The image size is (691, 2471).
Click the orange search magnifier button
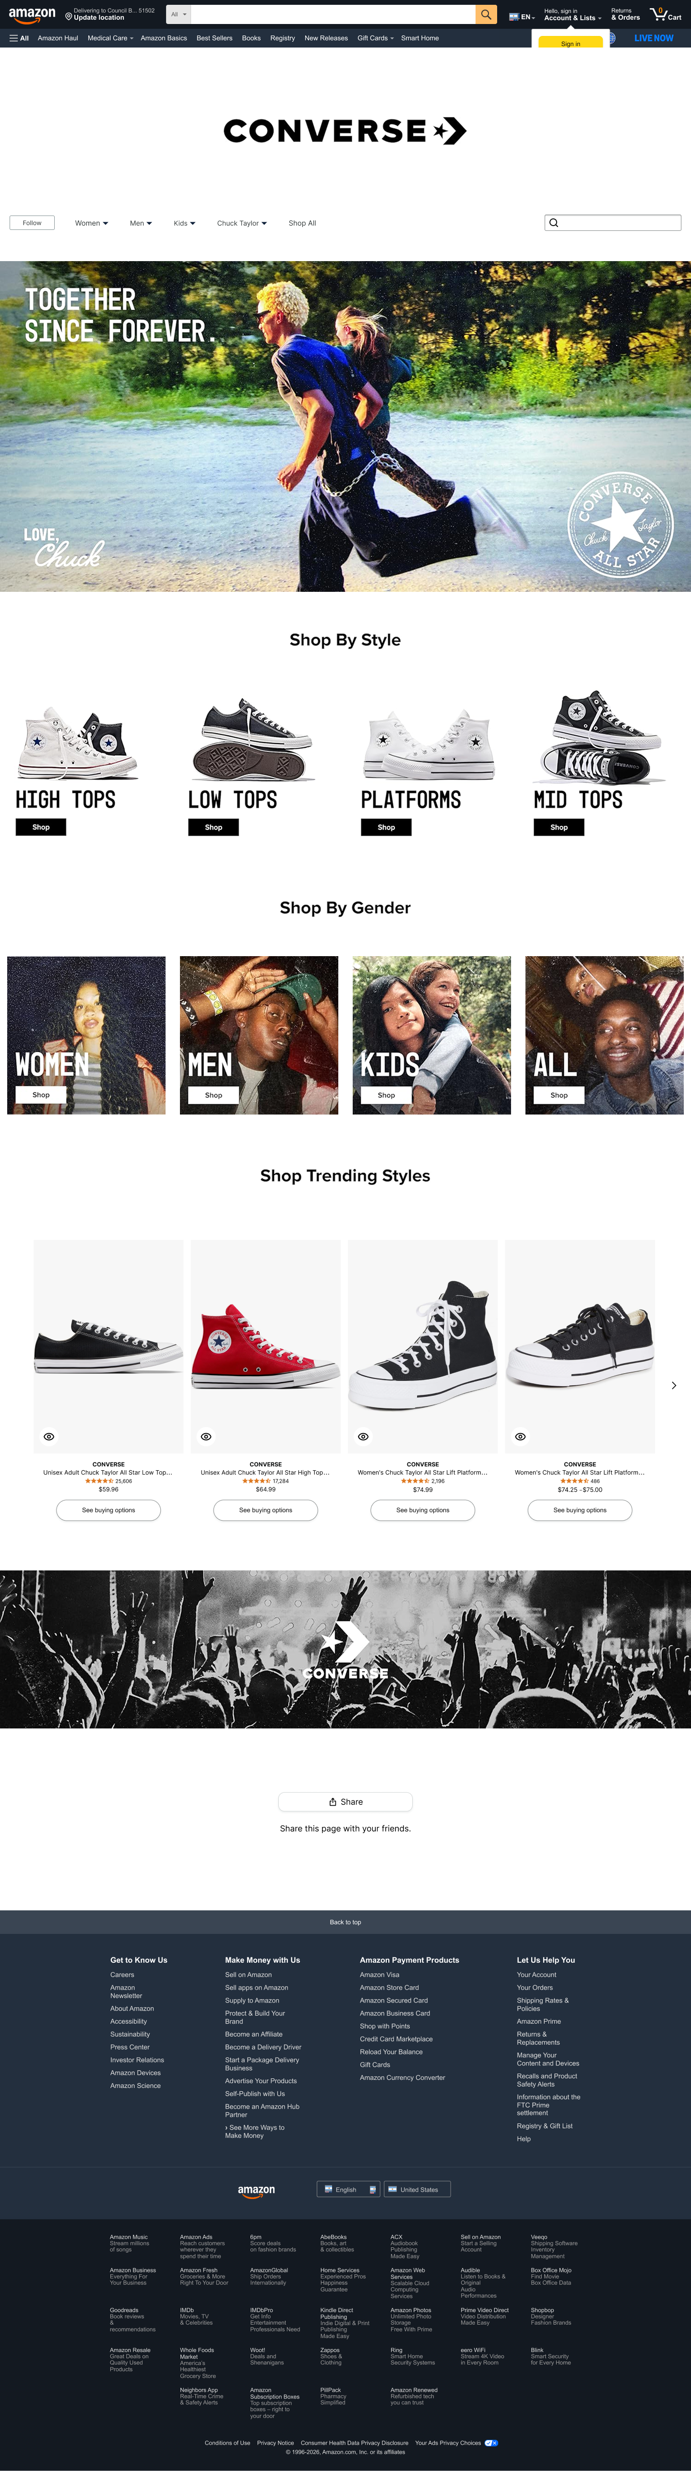coord(487,14)
